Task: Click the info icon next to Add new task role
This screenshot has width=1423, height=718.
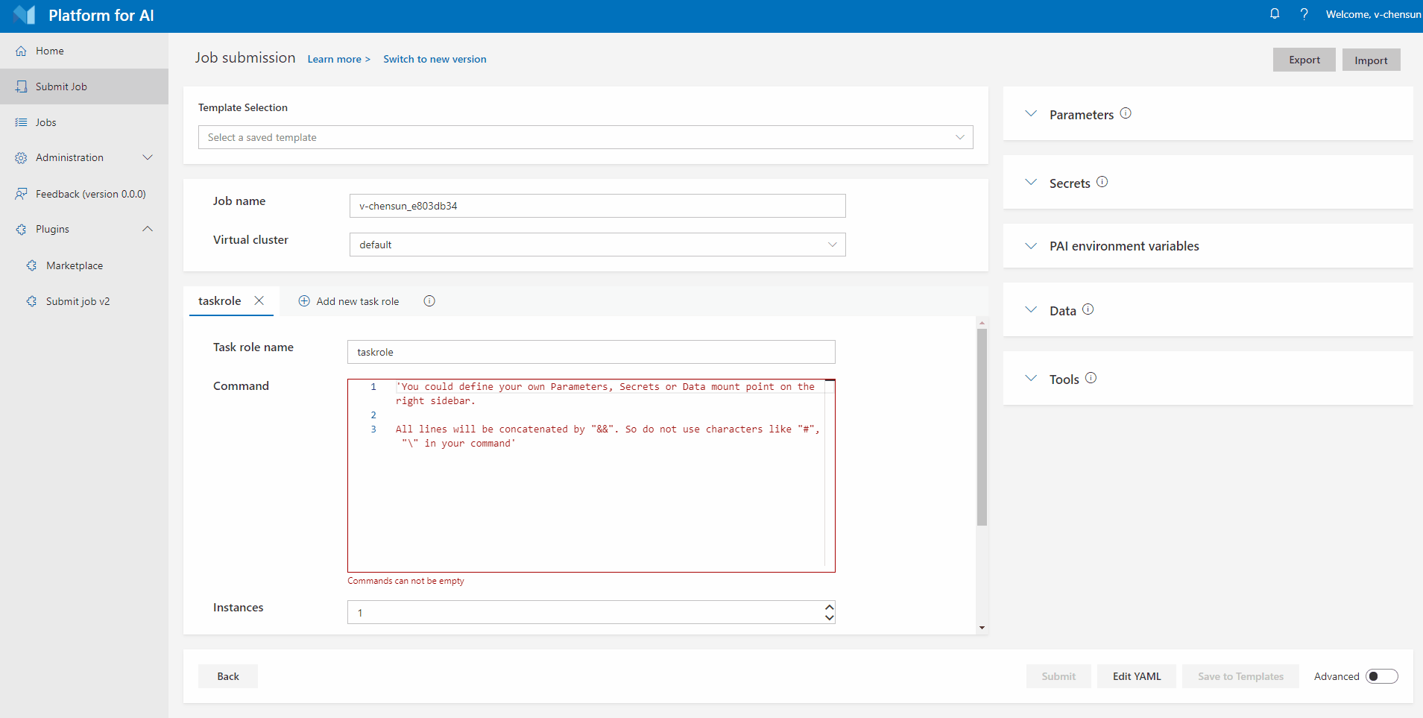Action: (x=429, y=301)
